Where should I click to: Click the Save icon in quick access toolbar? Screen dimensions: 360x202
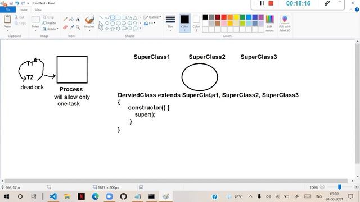[11, 3]
